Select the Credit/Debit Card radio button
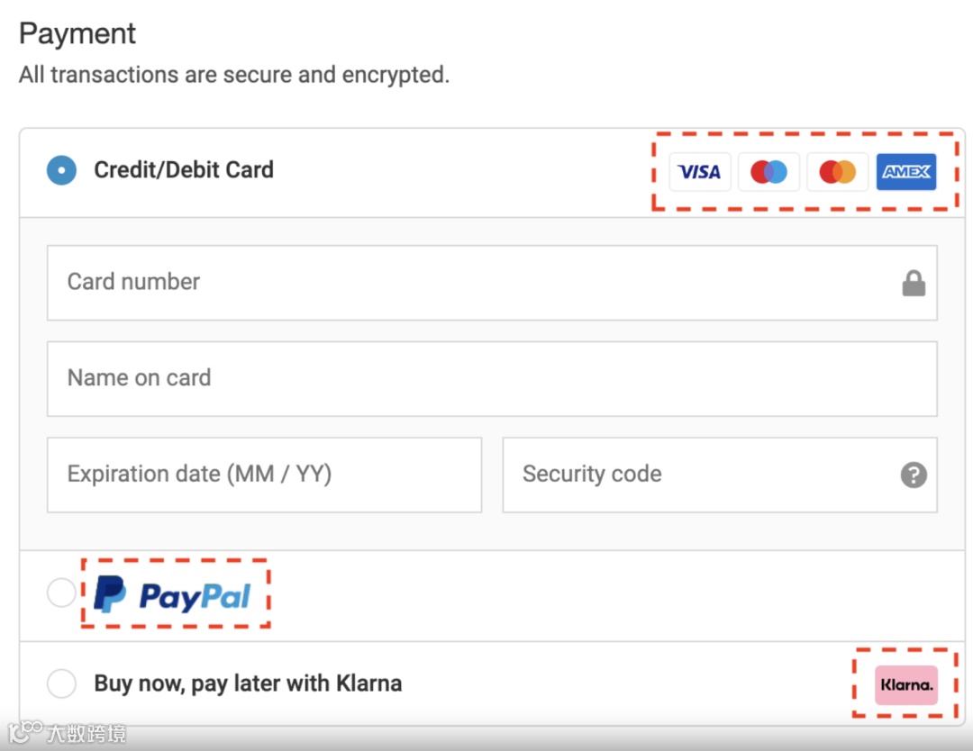This screenshot has width=973, height=751. coord(62,170)
